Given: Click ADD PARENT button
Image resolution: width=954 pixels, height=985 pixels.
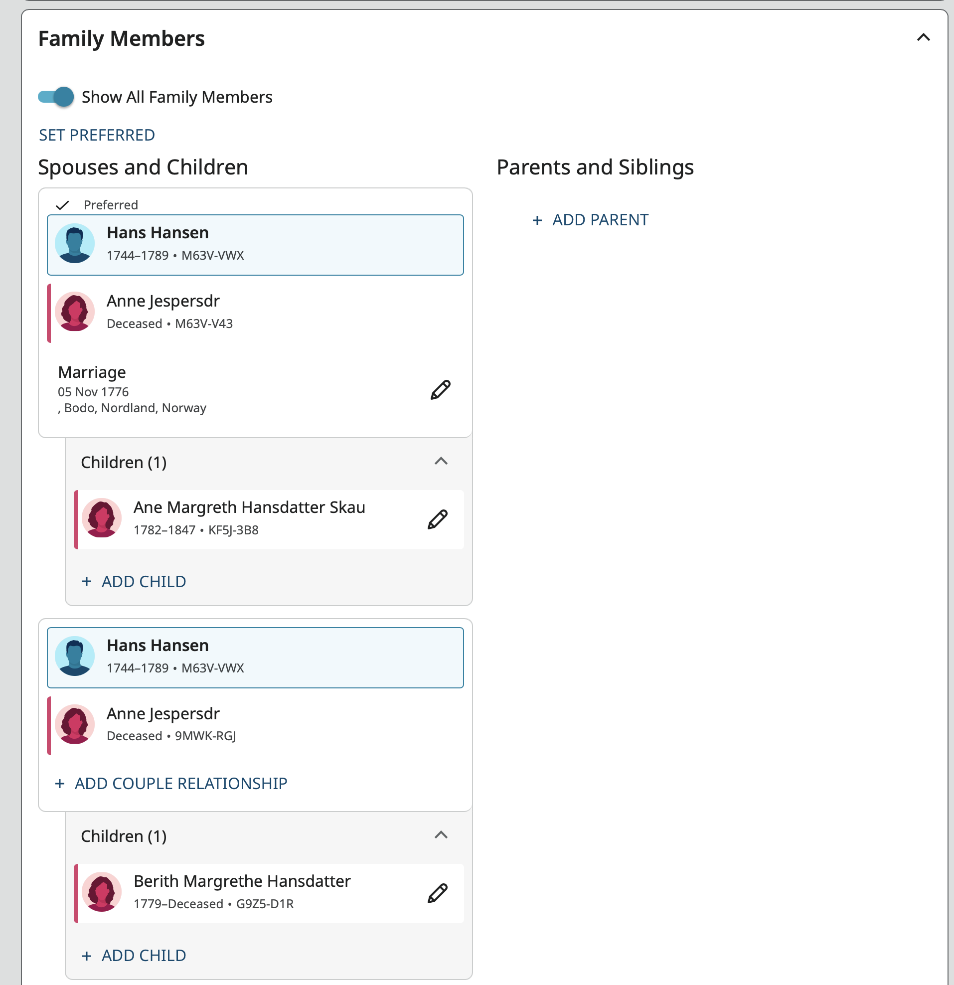Looking at the screenshot, I should (590, 220).
